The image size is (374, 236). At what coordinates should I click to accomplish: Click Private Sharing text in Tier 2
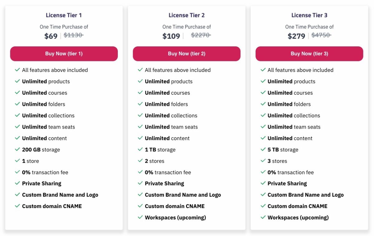click(165, 184)
